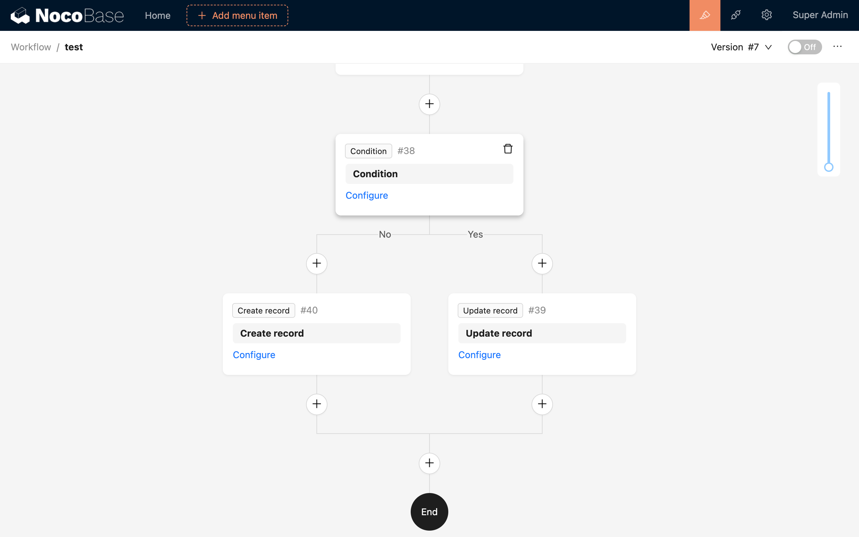
Task: Click plus below Update record node
Action: coord(542,404)
